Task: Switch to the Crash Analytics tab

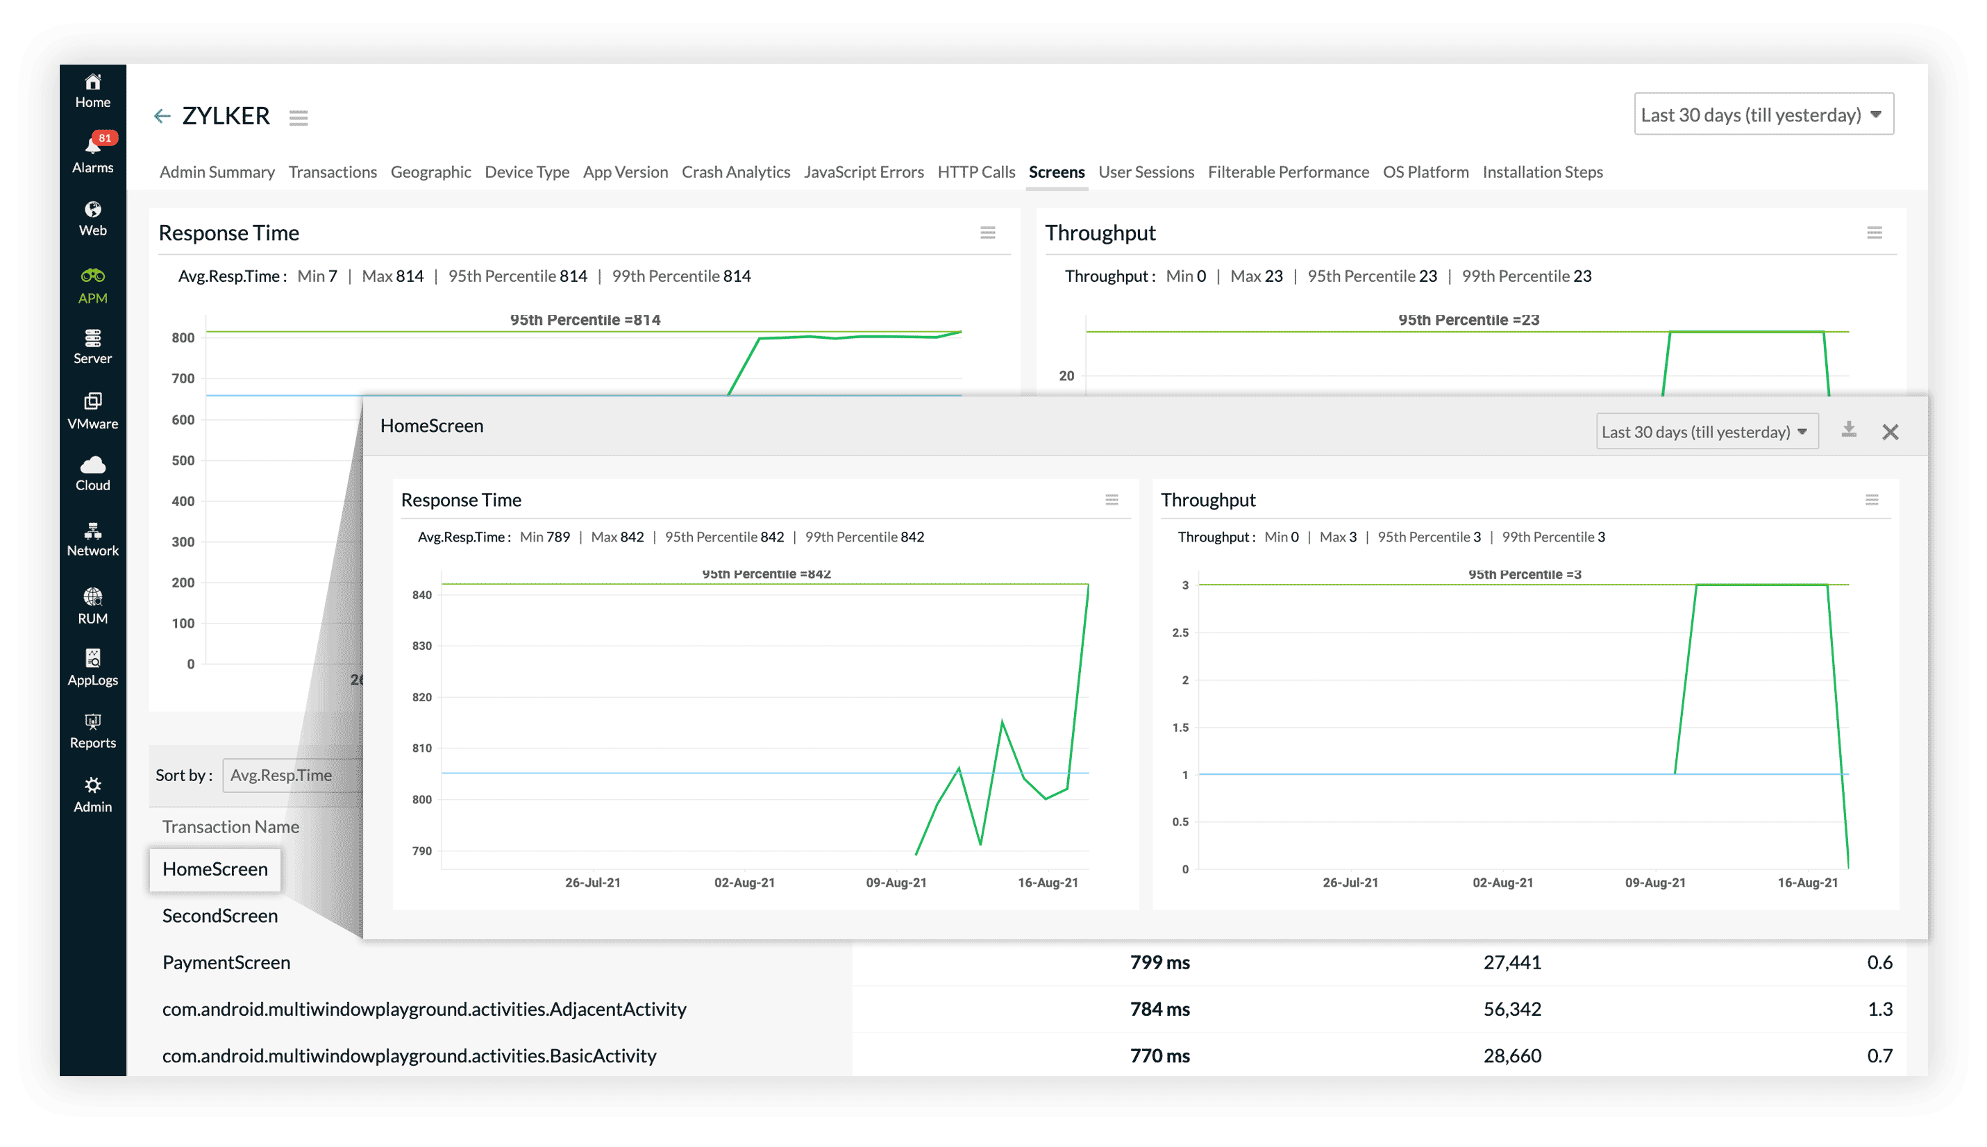Action: tap(735, 171)
